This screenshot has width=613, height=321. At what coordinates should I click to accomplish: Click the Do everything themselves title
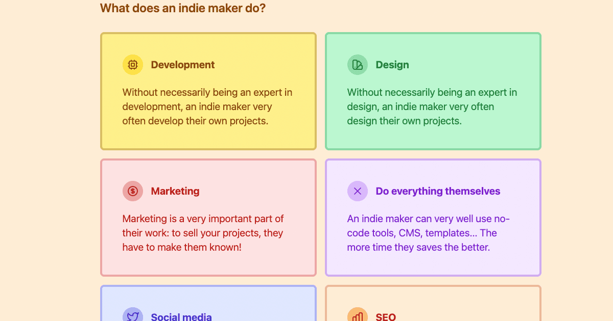click(x=438, y=191)
